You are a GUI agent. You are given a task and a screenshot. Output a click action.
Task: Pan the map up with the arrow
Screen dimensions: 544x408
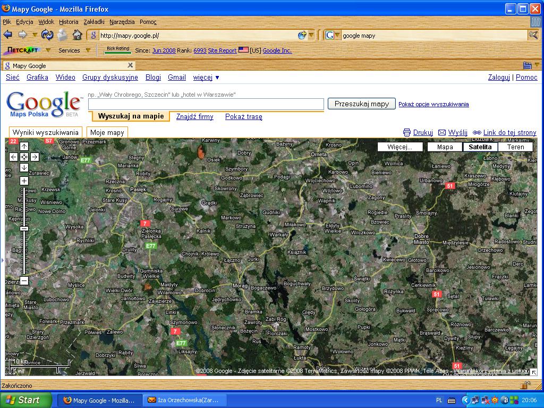click(24, 146)
